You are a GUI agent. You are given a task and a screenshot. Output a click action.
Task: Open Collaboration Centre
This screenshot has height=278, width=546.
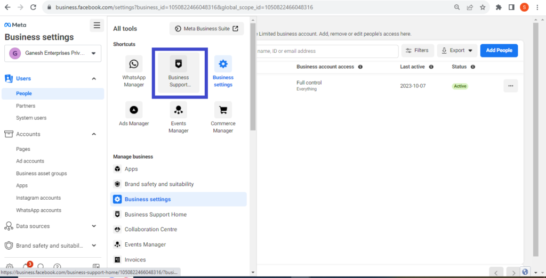click(178, 230)
